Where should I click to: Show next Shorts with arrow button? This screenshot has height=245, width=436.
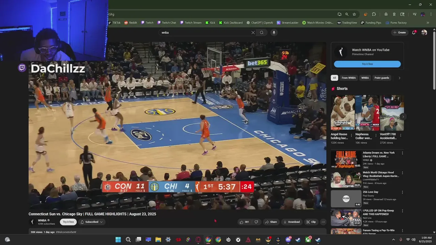click(403, 116)
